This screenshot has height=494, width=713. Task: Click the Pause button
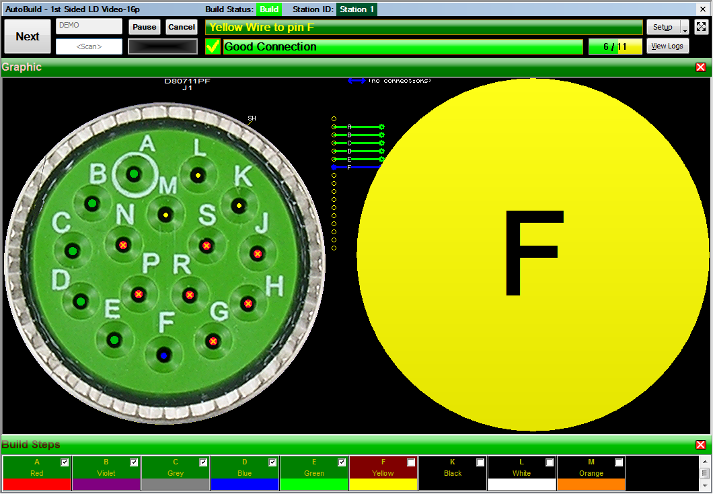point(144,27)
